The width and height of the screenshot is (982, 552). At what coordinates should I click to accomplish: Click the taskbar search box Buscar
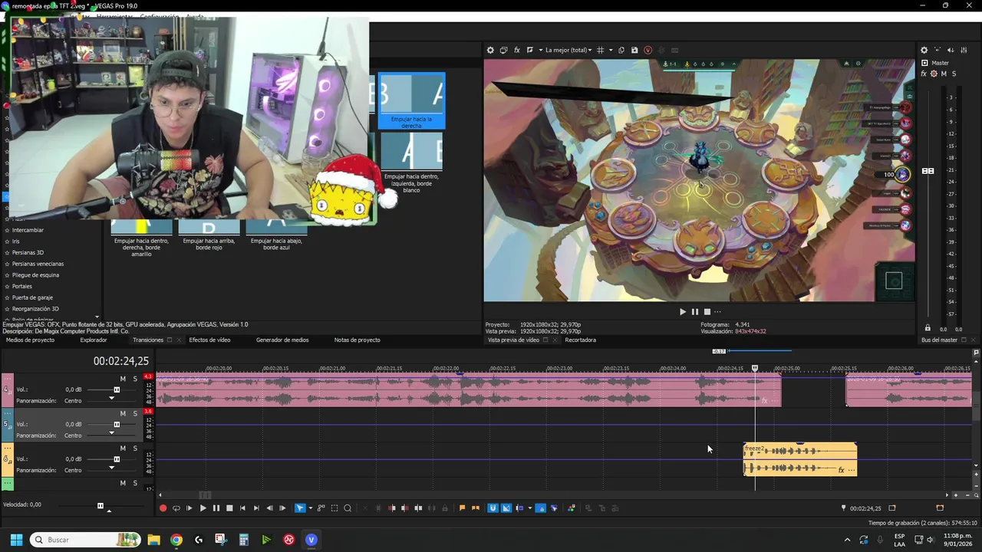(x=86, y=540)
